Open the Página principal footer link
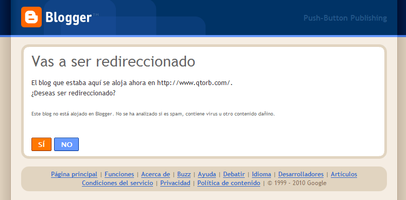This screenshot has height=200, width=406. click(74, 174)
